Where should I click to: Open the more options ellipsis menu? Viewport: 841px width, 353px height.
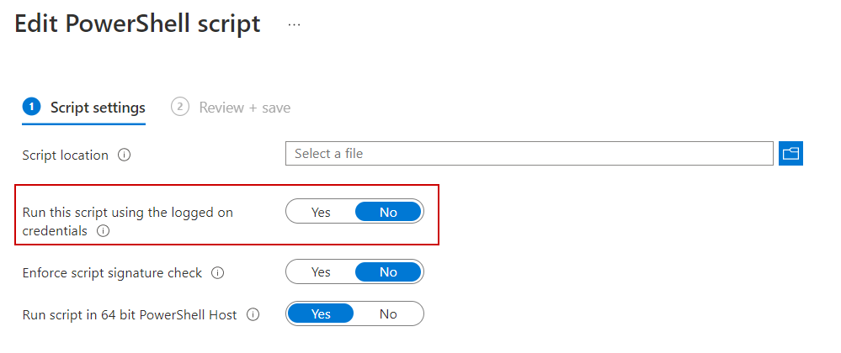click(294, 25)
